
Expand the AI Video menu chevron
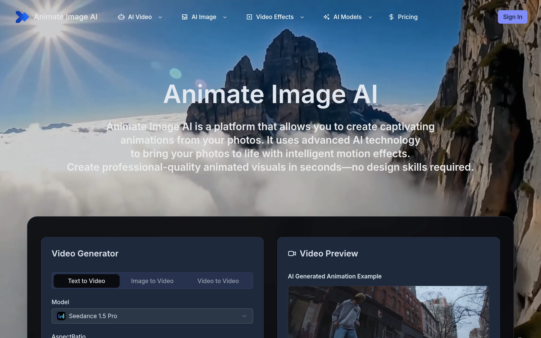tap(160, 17)
